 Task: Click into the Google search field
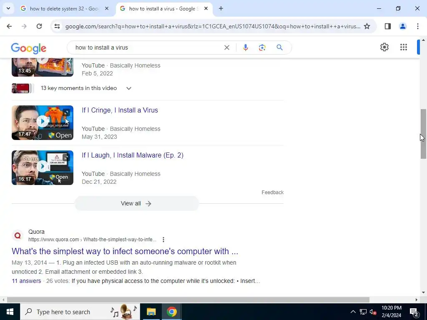coord(147,47)
